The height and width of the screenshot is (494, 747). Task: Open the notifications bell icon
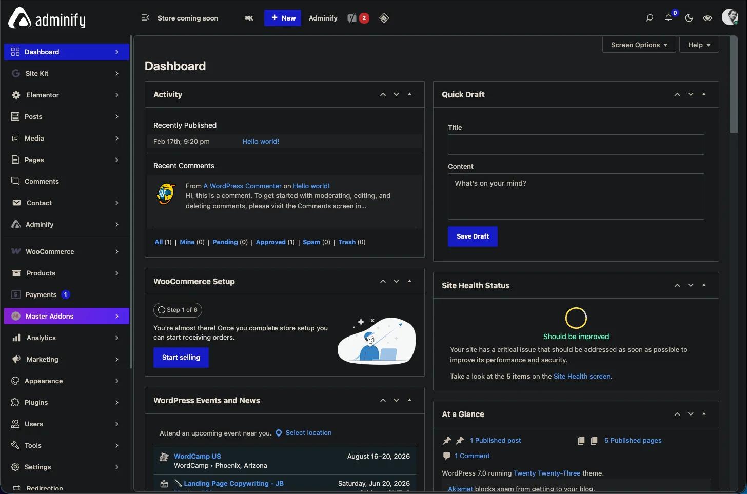[x=669, y=18]
